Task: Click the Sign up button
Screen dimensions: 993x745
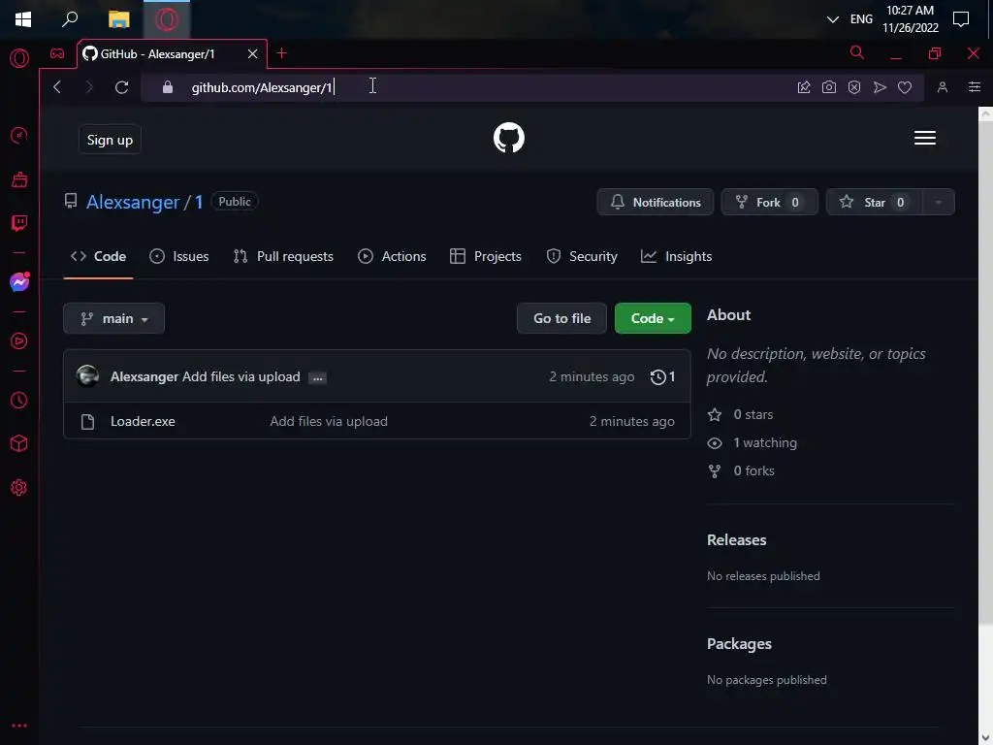Action: [x=110, y=140]
